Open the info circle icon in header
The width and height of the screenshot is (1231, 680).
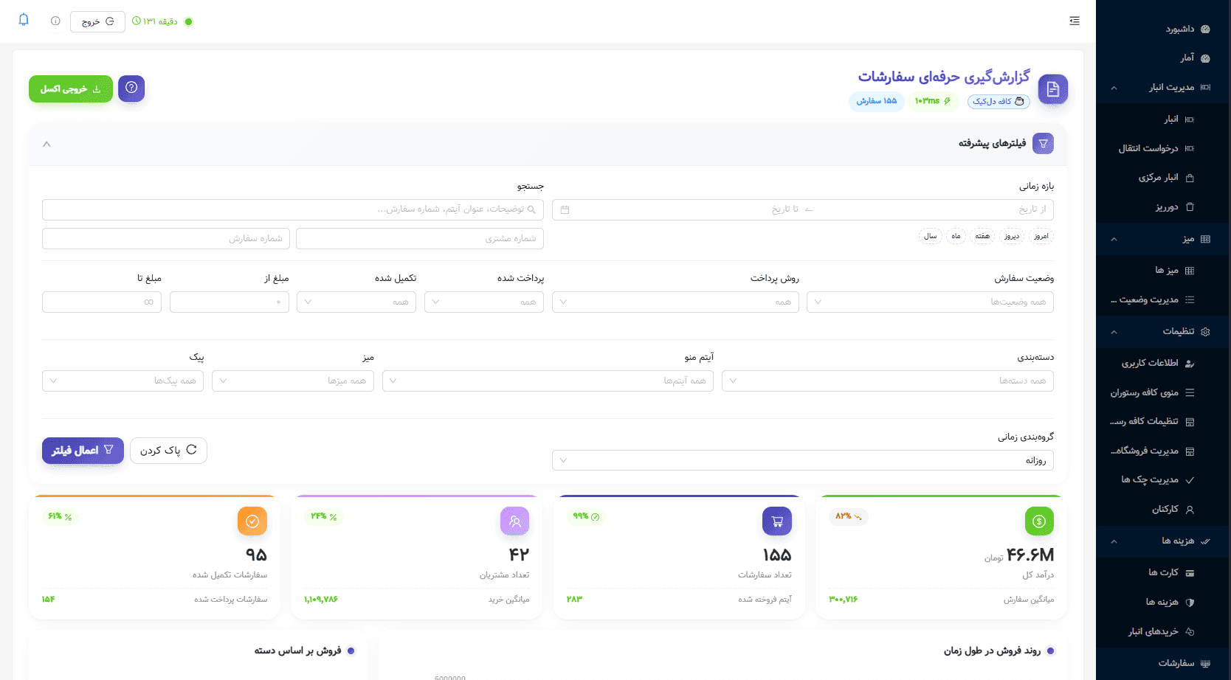(x=55, y=21)
